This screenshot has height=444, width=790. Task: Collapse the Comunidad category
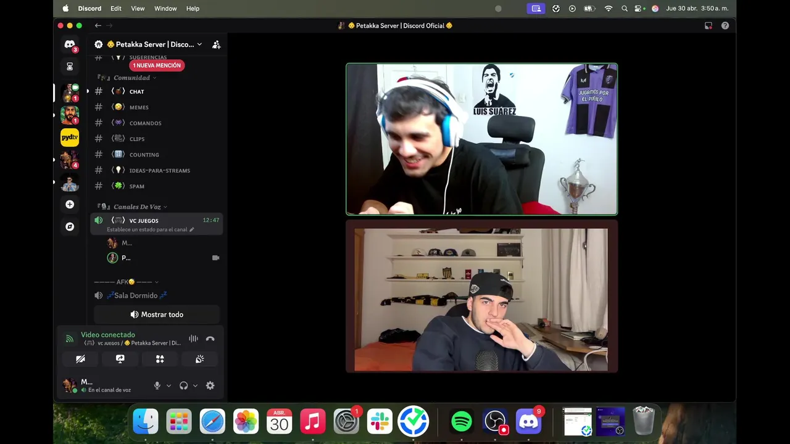pos(132,78)
